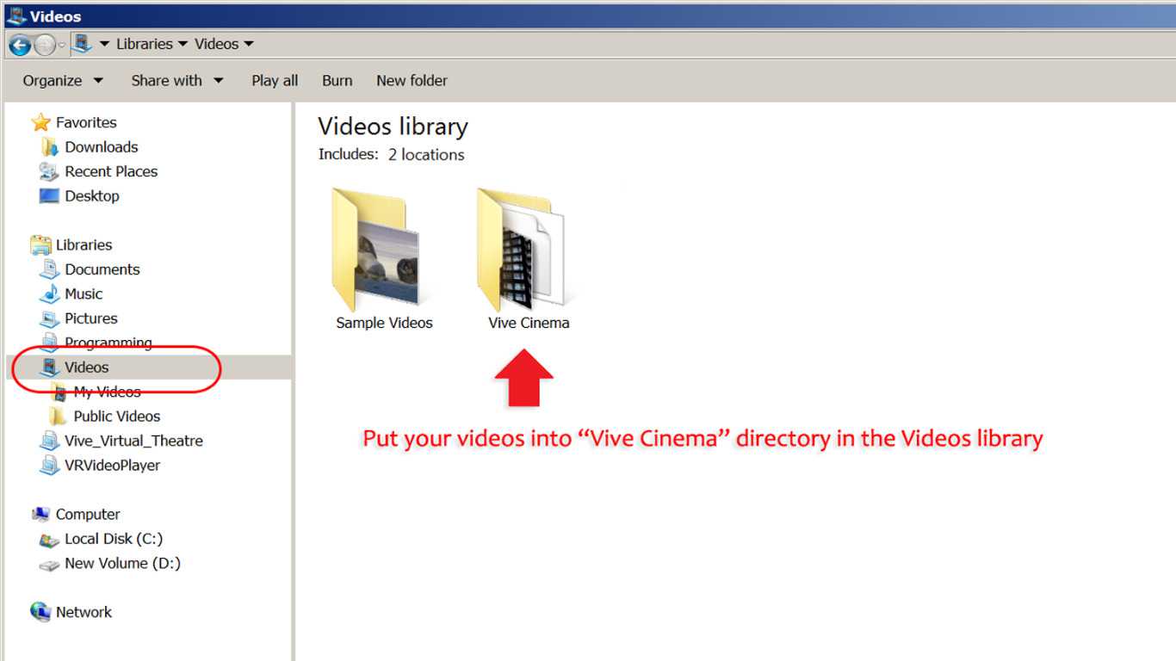The width and height of the screenshot is (1176, 661).
Task: Expand the root dropdown arrow before Libraries
Action: (x=104, y=44)
